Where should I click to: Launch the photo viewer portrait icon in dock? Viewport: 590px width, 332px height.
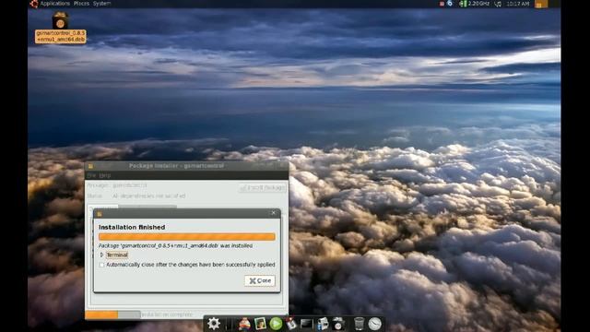click(260, 324)
